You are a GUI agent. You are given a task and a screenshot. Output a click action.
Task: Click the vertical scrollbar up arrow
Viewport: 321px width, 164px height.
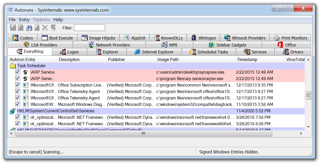coord(308,60)
